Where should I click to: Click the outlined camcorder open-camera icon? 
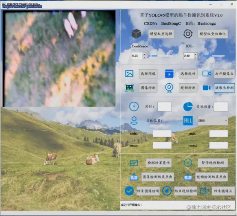tap(207, 73)
